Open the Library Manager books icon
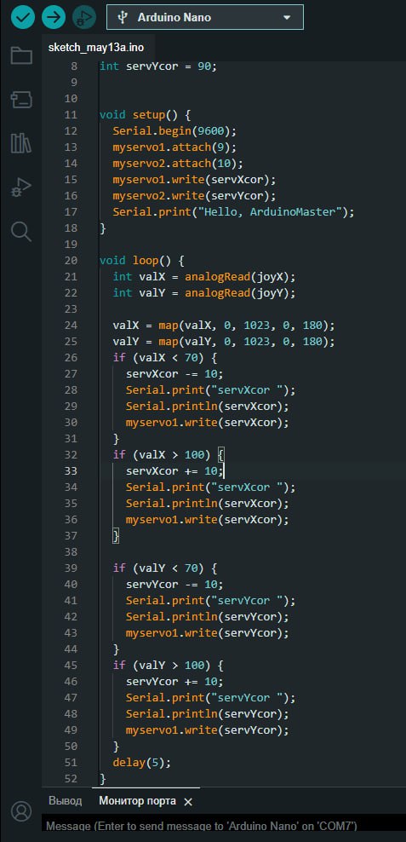 [21, 143]
